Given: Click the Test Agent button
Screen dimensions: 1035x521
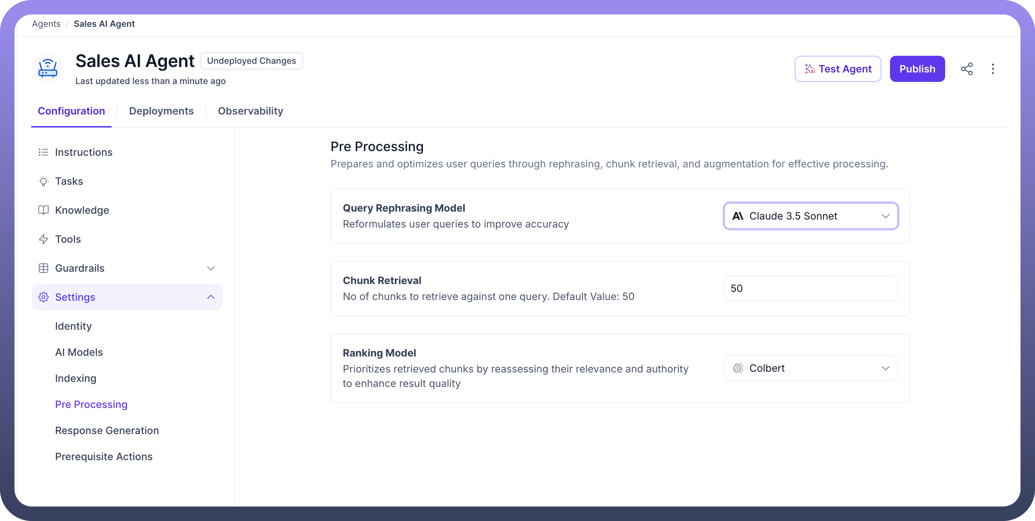Looking at the screenshot, I should [837, 69].
